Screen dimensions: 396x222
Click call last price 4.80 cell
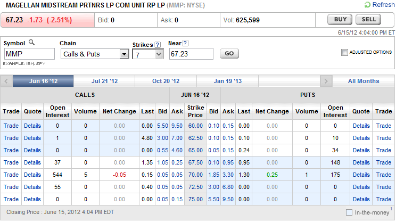tap(147, 138)
